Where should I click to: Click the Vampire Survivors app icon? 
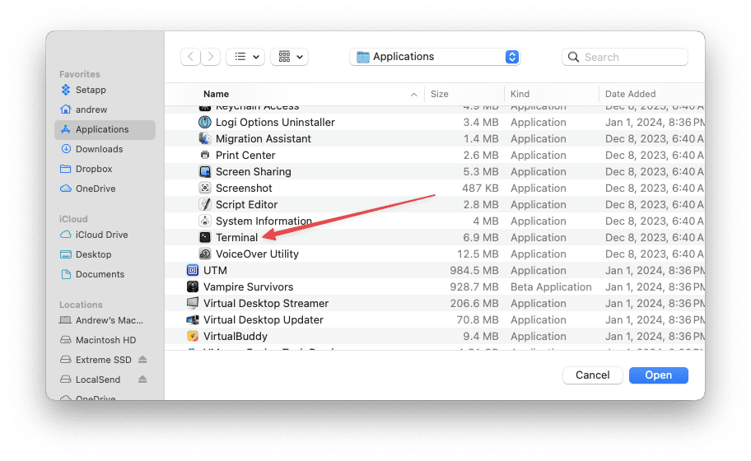click(193, 286)
